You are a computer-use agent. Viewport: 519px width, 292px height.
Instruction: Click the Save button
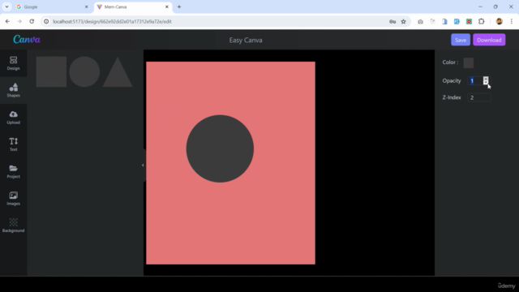(461, 40)
